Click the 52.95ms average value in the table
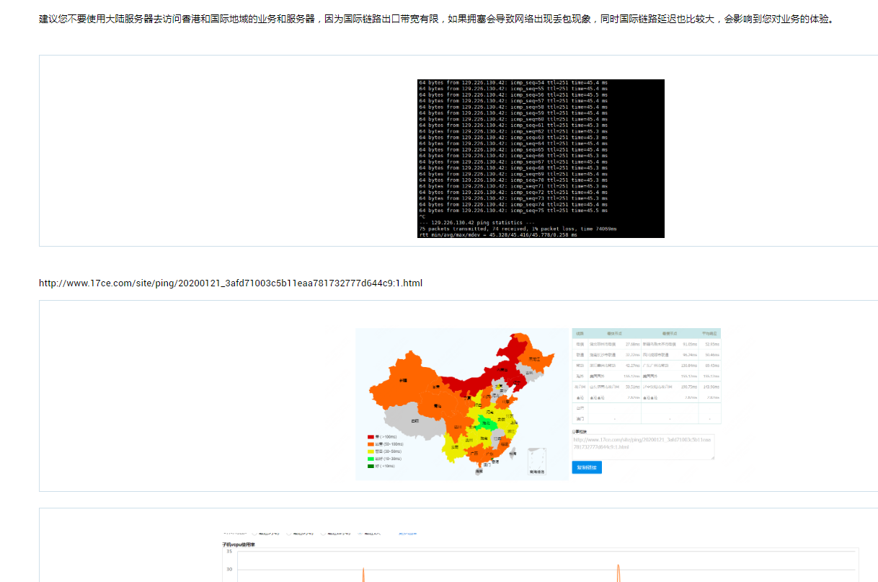Image resolution: width=878 pixels, height=582 pixels. (x=711, y=344)
